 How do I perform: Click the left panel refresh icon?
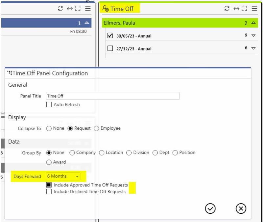(x=60, y=9)
